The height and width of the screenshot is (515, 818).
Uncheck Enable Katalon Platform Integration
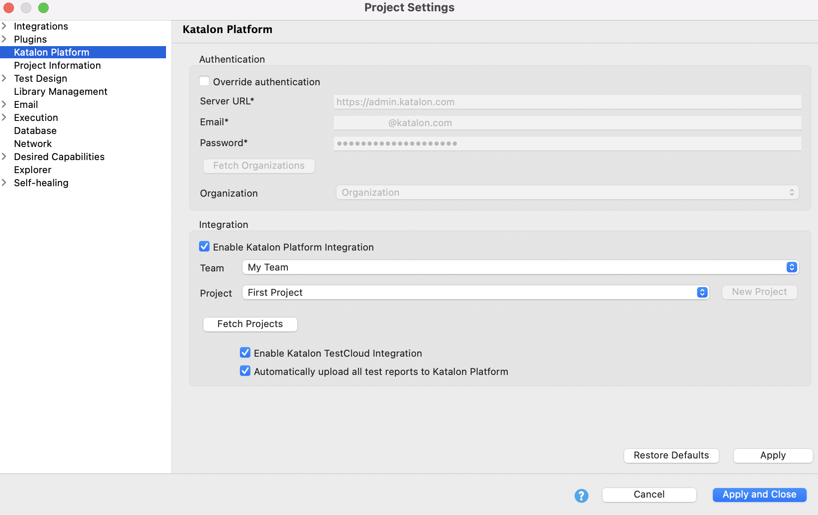point(204,247)
